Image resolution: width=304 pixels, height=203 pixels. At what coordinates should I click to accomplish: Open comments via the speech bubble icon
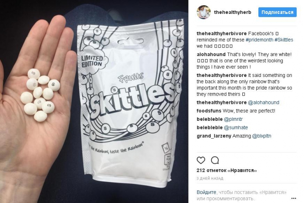215,160
